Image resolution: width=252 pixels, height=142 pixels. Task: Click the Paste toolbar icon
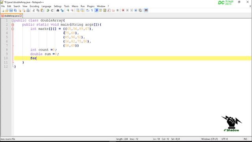click(x=42, y=10)
